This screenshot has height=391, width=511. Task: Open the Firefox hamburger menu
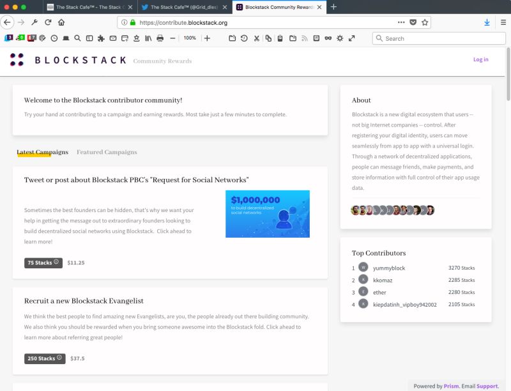click(x=503, y=22)
